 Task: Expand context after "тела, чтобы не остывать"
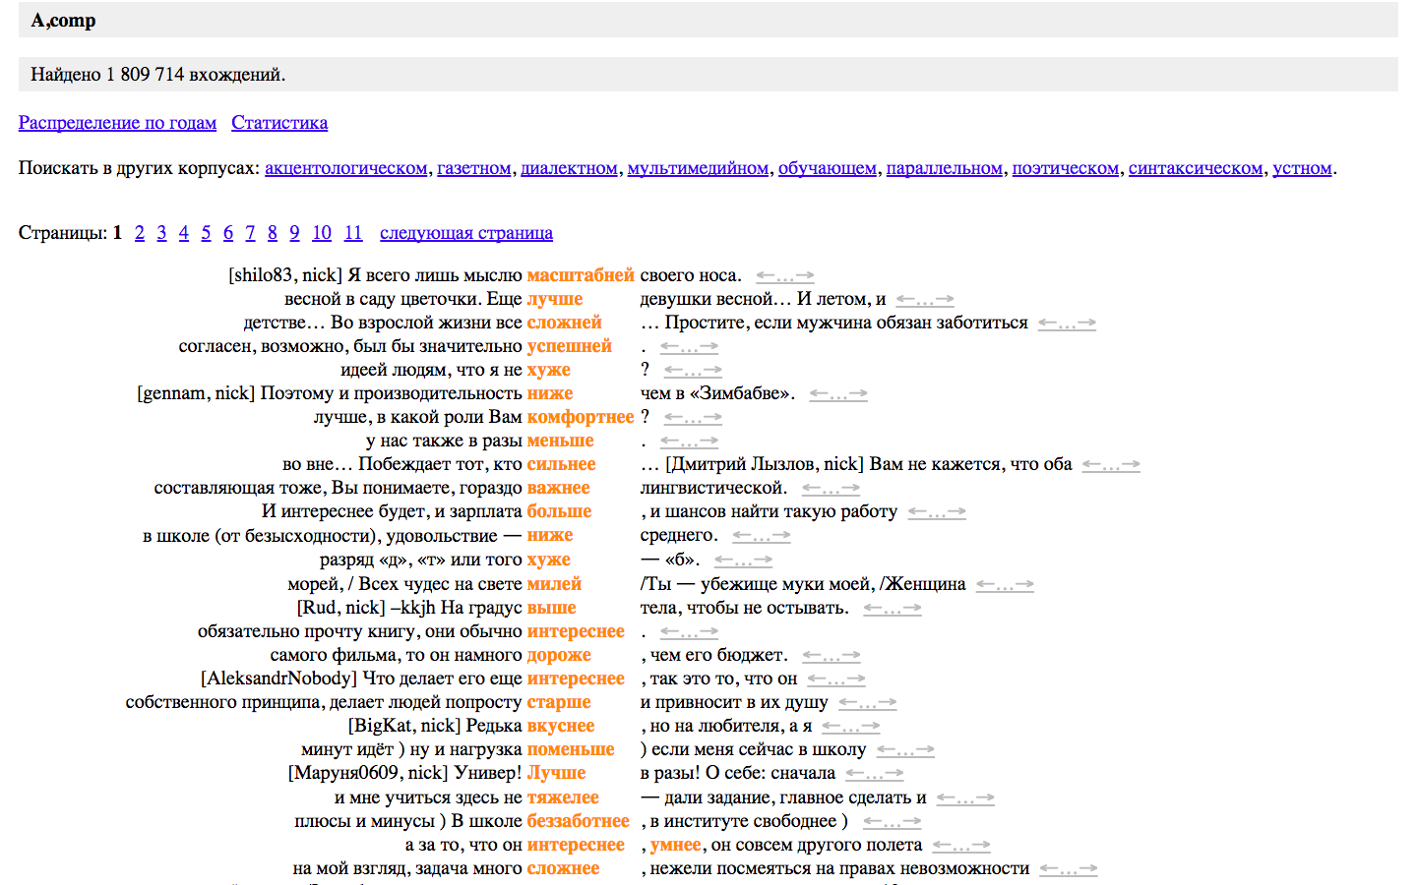(x=892, y=609)
